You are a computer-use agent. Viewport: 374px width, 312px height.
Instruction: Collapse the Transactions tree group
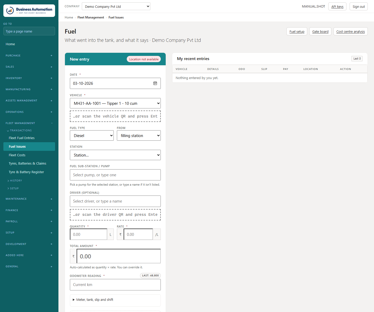point(19,131)
